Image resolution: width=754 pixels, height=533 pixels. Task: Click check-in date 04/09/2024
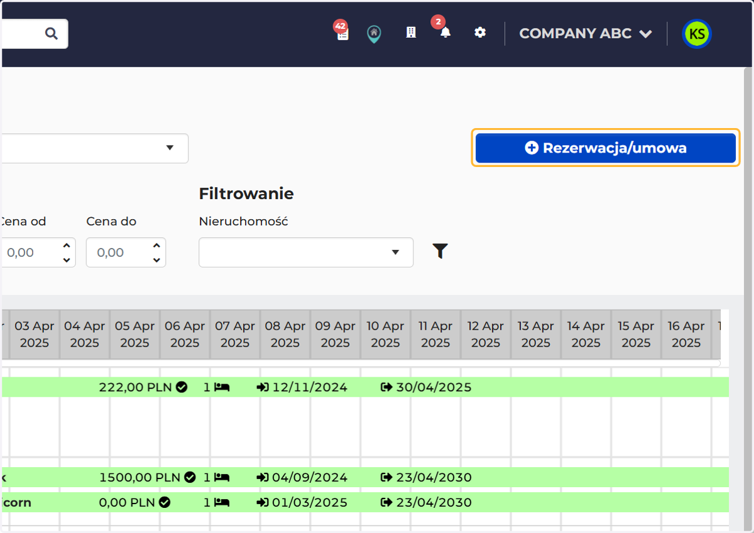point(310,478)
